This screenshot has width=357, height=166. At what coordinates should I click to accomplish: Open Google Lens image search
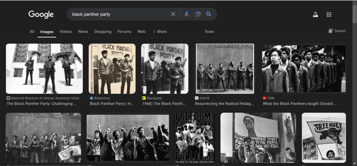point(198,14)
